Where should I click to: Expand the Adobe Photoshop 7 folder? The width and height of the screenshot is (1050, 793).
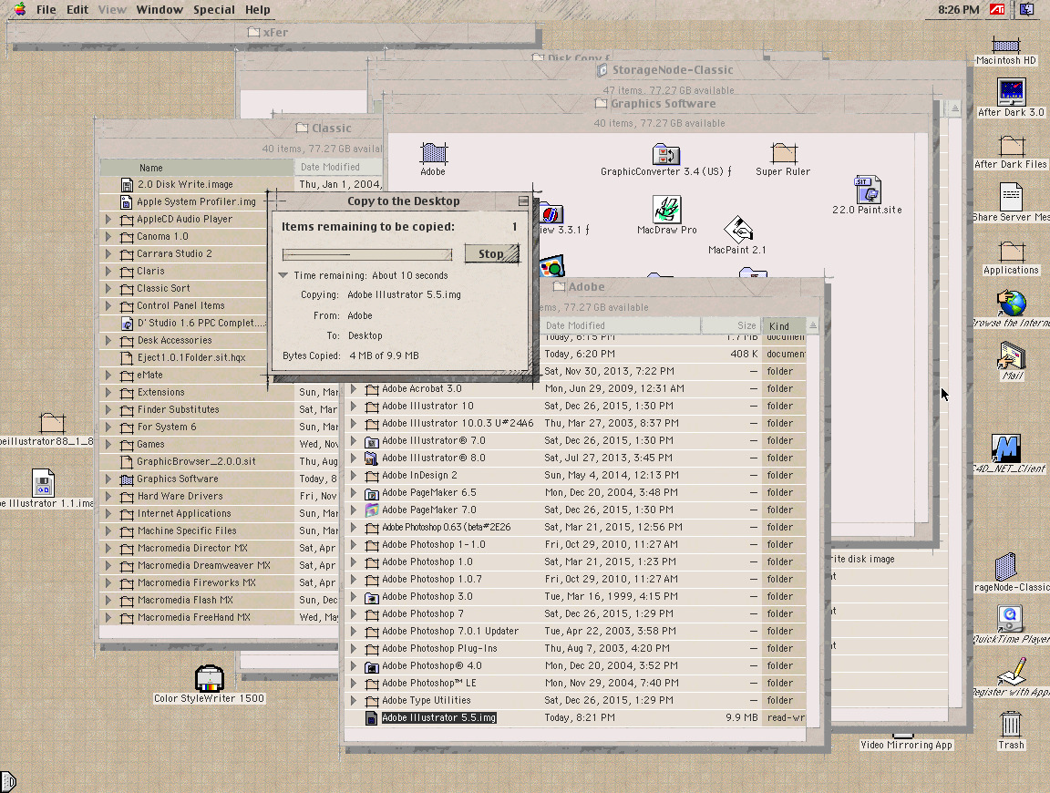(x=354, y=613)
